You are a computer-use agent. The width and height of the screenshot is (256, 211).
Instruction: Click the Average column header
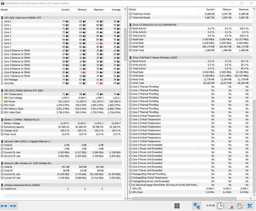click(116, 10)
